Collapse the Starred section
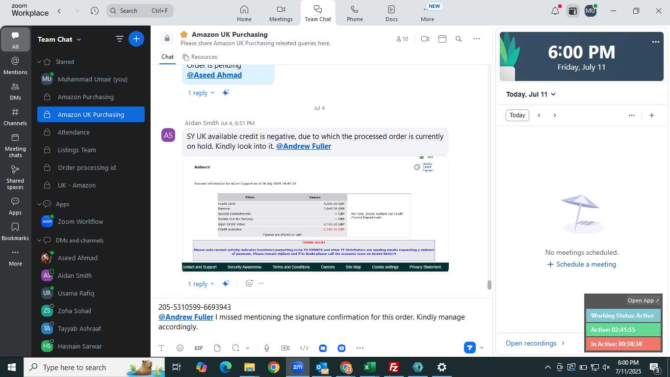This screenshot has width=670, height=377. pos(40,62)
